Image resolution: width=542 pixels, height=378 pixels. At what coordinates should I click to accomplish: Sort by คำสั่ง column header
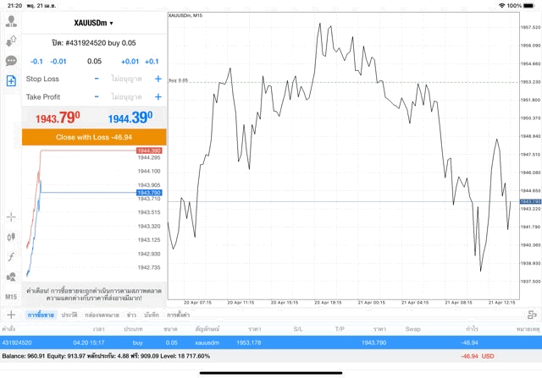pos(8,329)
